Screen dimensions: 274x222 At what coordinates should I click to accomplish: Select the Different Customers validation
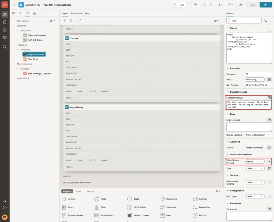point(35,35)
